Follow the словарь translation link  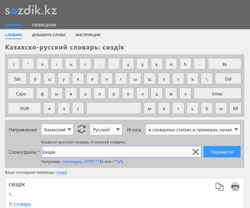(22, 204)
